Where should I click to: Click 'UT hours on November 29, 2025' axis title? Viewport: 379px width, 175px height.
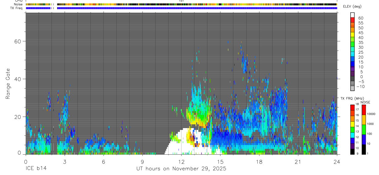(181, 169)
